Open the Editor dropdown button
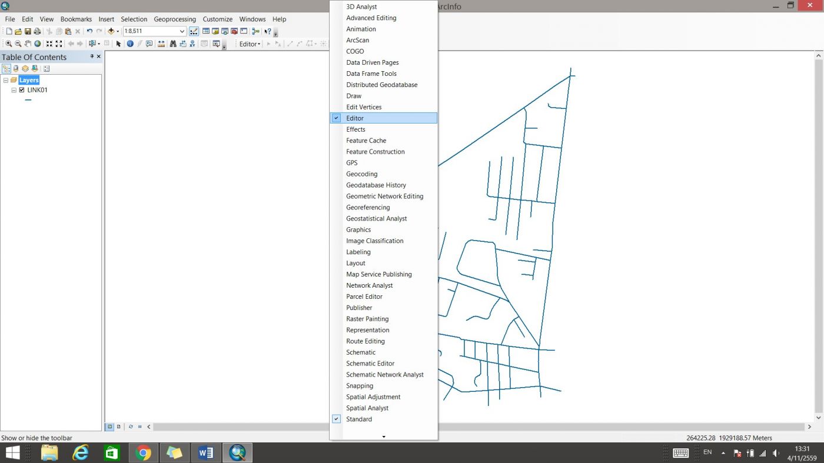 tap(250, 44)
